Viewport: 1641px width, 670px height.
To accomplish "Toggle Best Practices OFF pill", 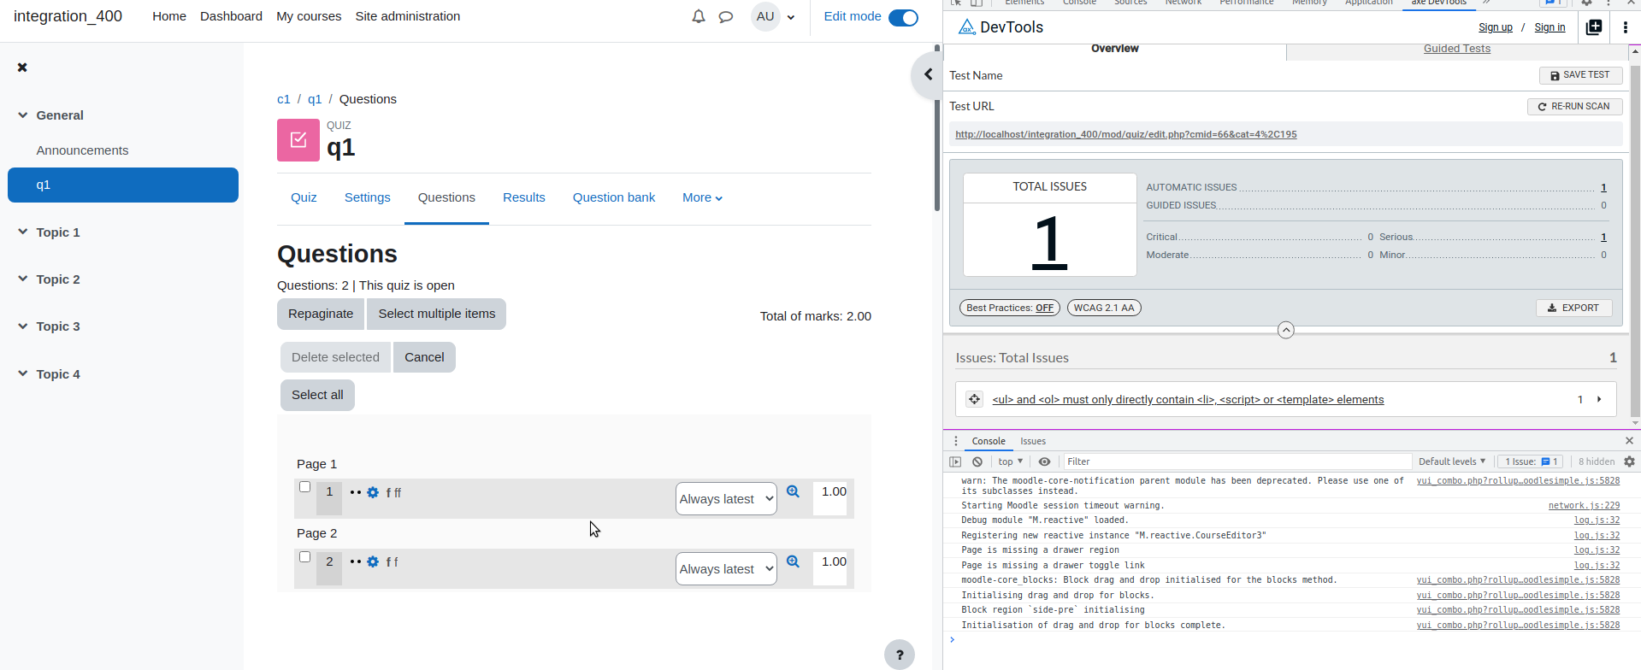I will click(x=1010, y=308).
